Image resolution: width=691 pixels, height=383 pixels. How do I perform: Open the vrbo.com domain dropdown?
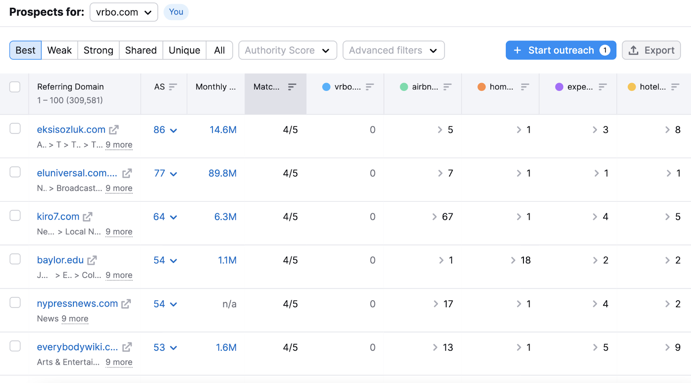tap(124, 12)
